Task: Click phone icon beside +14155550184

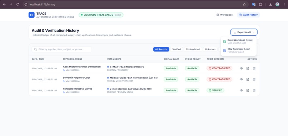Action: click(x=64, y=81)
